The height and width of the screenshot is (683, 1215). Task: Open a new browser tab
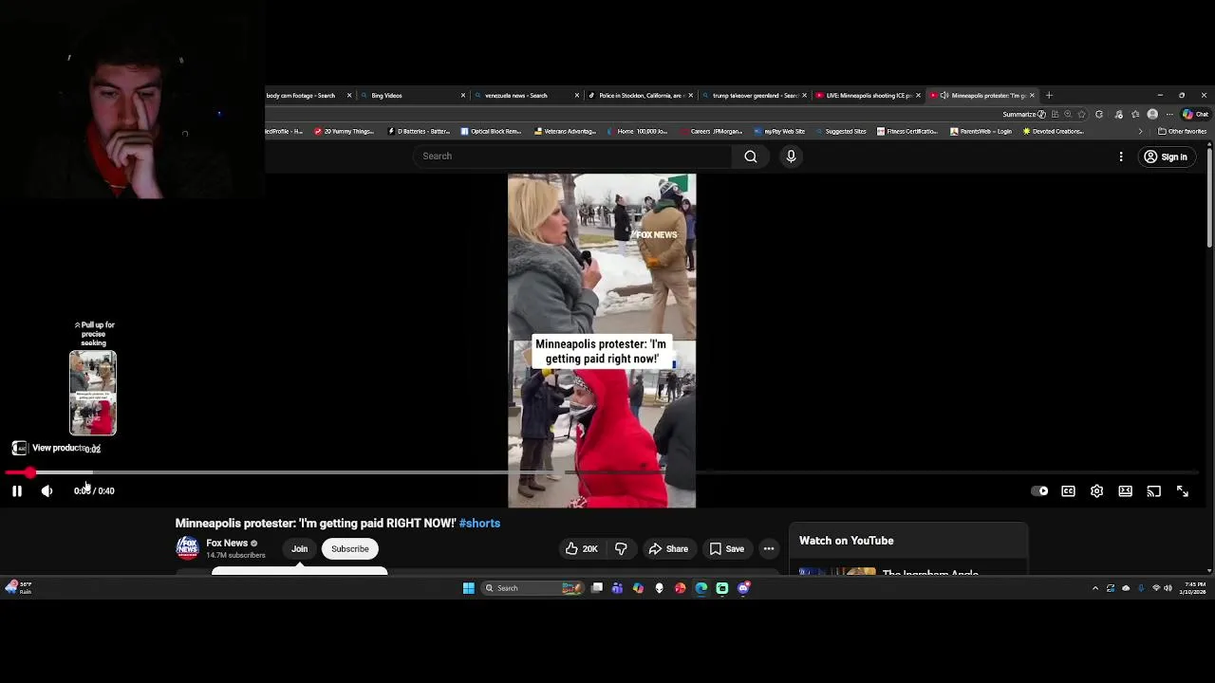(x=1049, y=95)
